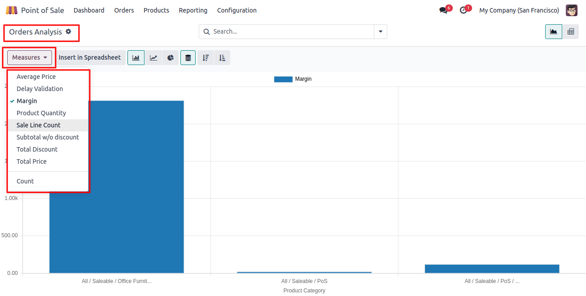586x296 pixels.
Task: Click the Office Furniture category bar
Action: coord(117,187)
